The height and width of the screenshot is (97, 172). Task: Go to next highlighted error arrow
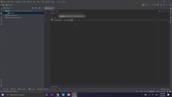[x=168, y=11]
